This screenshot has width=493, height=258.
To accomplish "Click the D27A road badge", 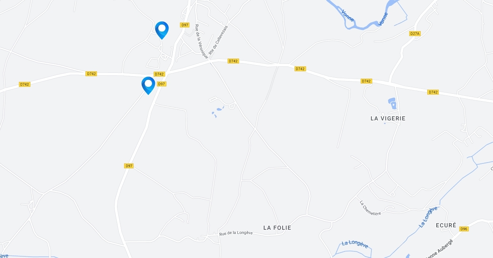I will click(x=415, y=34).
